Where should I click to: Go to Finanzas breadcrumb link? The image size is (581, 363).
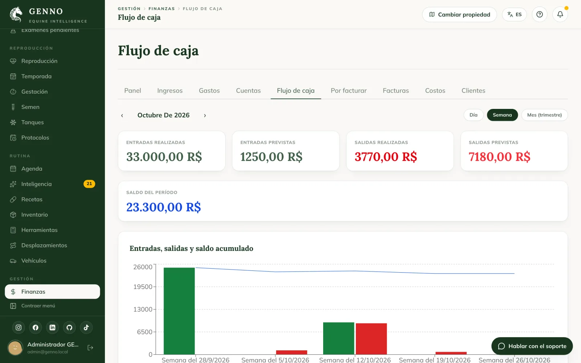(x=162, y=9)
